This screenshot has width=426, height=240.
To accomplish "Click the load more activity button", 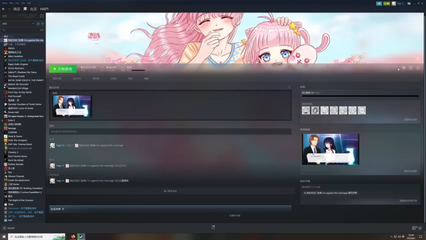I will click(x=170, y=191).
